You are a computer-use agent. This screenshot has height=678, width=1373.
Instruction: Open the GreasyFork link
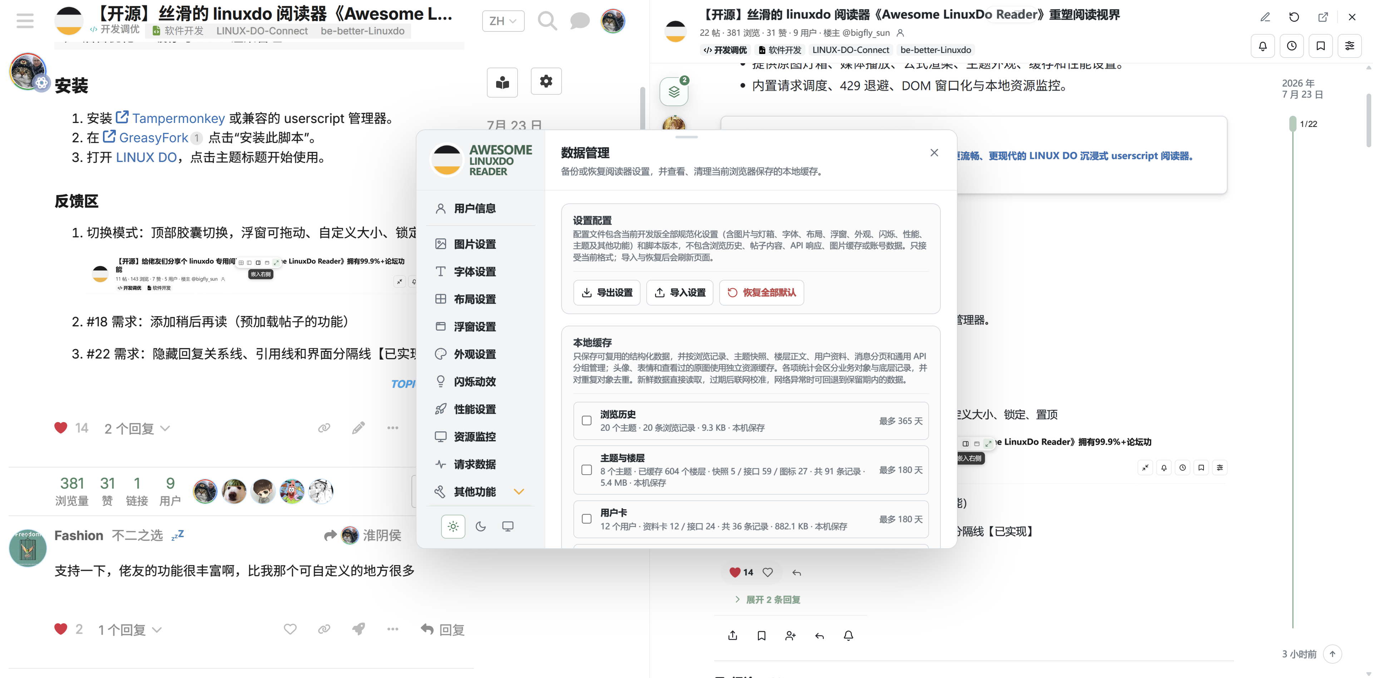[x=145, y=138]
